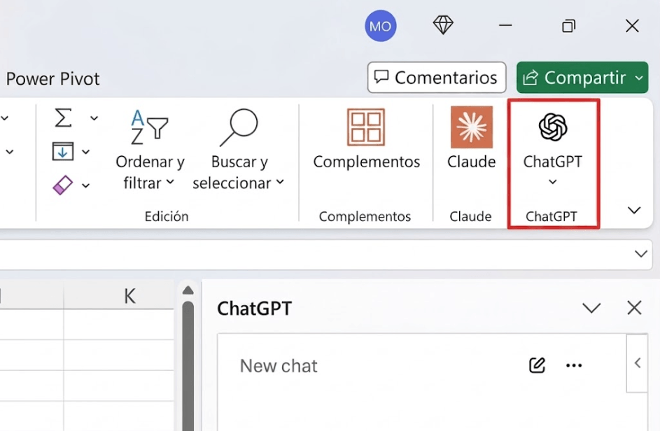Open Ordenar y filtrar menu
Screen dimensions: 660x431
[150, 150]
